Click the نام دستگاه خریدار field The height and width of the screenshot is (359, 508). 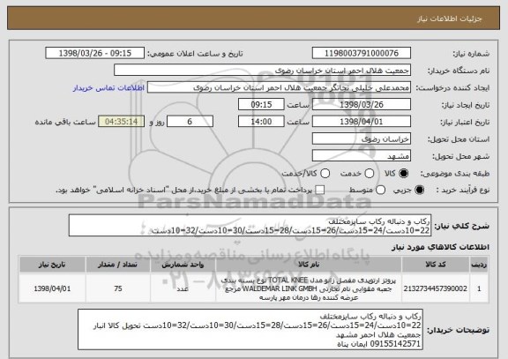tap(263, 71)
